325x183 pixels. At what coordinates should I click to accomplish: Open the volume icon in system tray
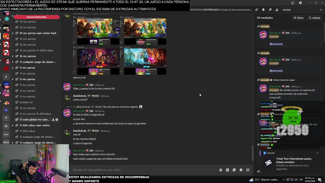(296, 180)
